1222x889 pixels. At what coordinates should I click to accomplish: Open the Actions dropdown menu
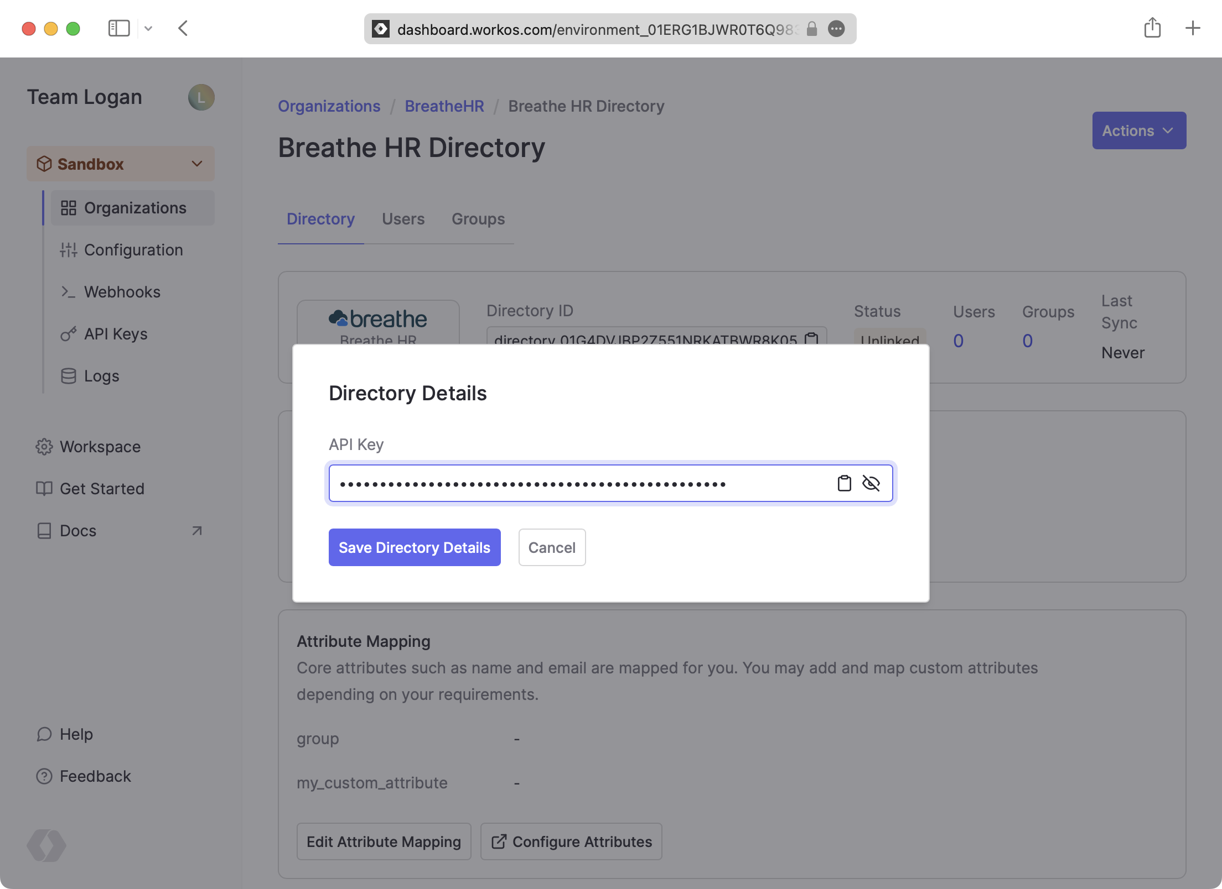coord(1137,130)
